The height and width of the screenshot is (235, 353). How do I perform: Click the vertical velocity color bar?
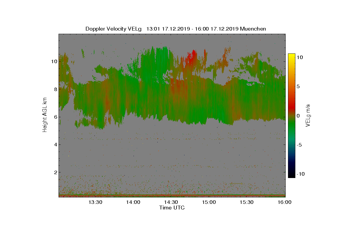[292, 115]
